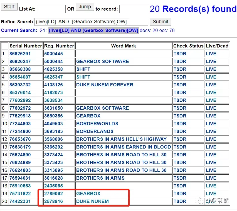237x211 pixels.
Task: Open SHIFT mark for serial 85654087
Action: (83, 77)
